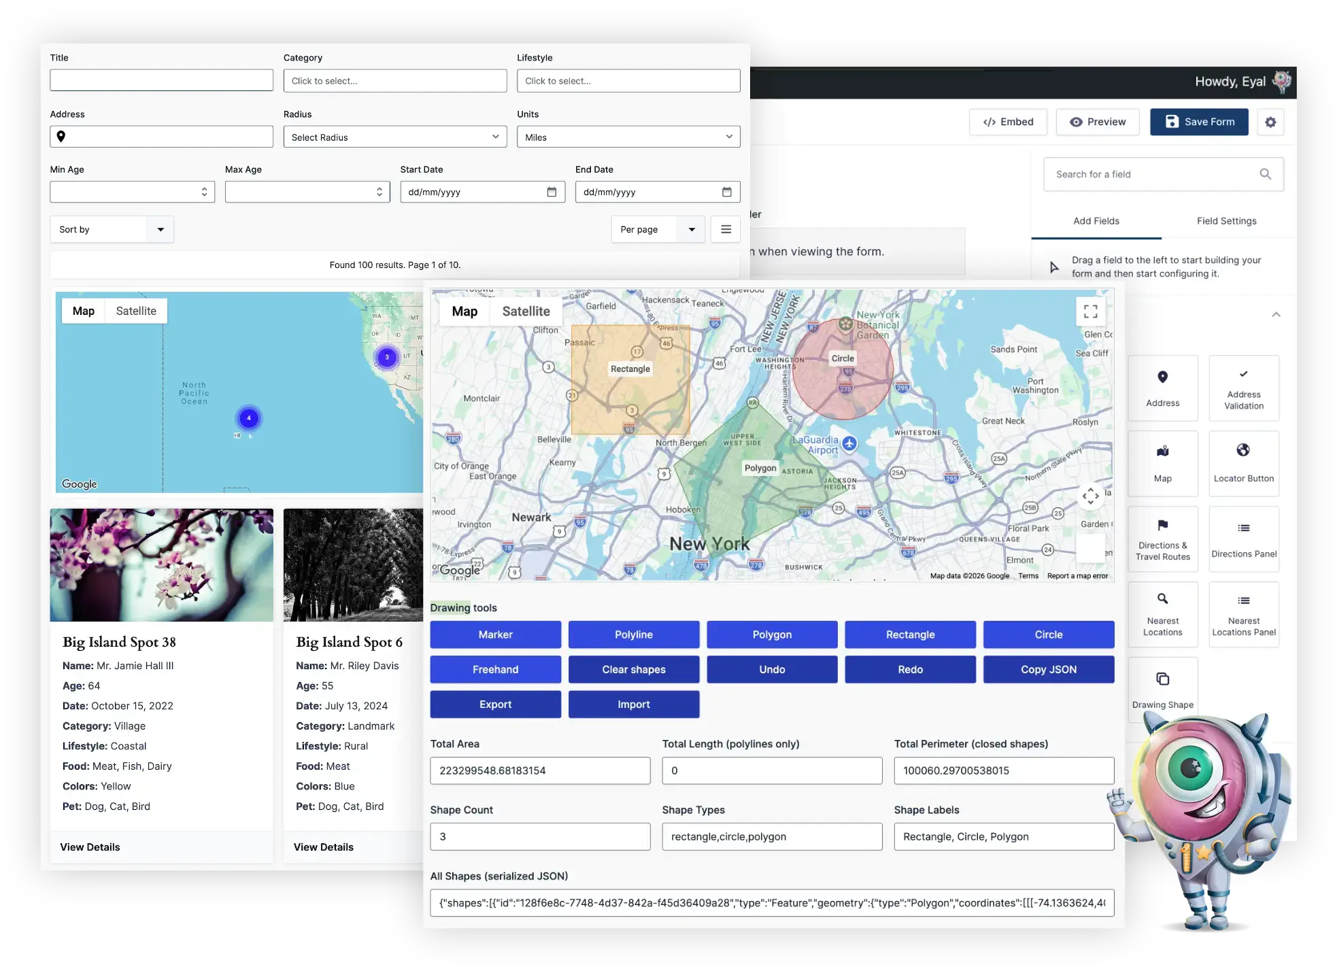1337x967 pixels.
Task: Click the Copy JSON button
Action: (1048, 670)
